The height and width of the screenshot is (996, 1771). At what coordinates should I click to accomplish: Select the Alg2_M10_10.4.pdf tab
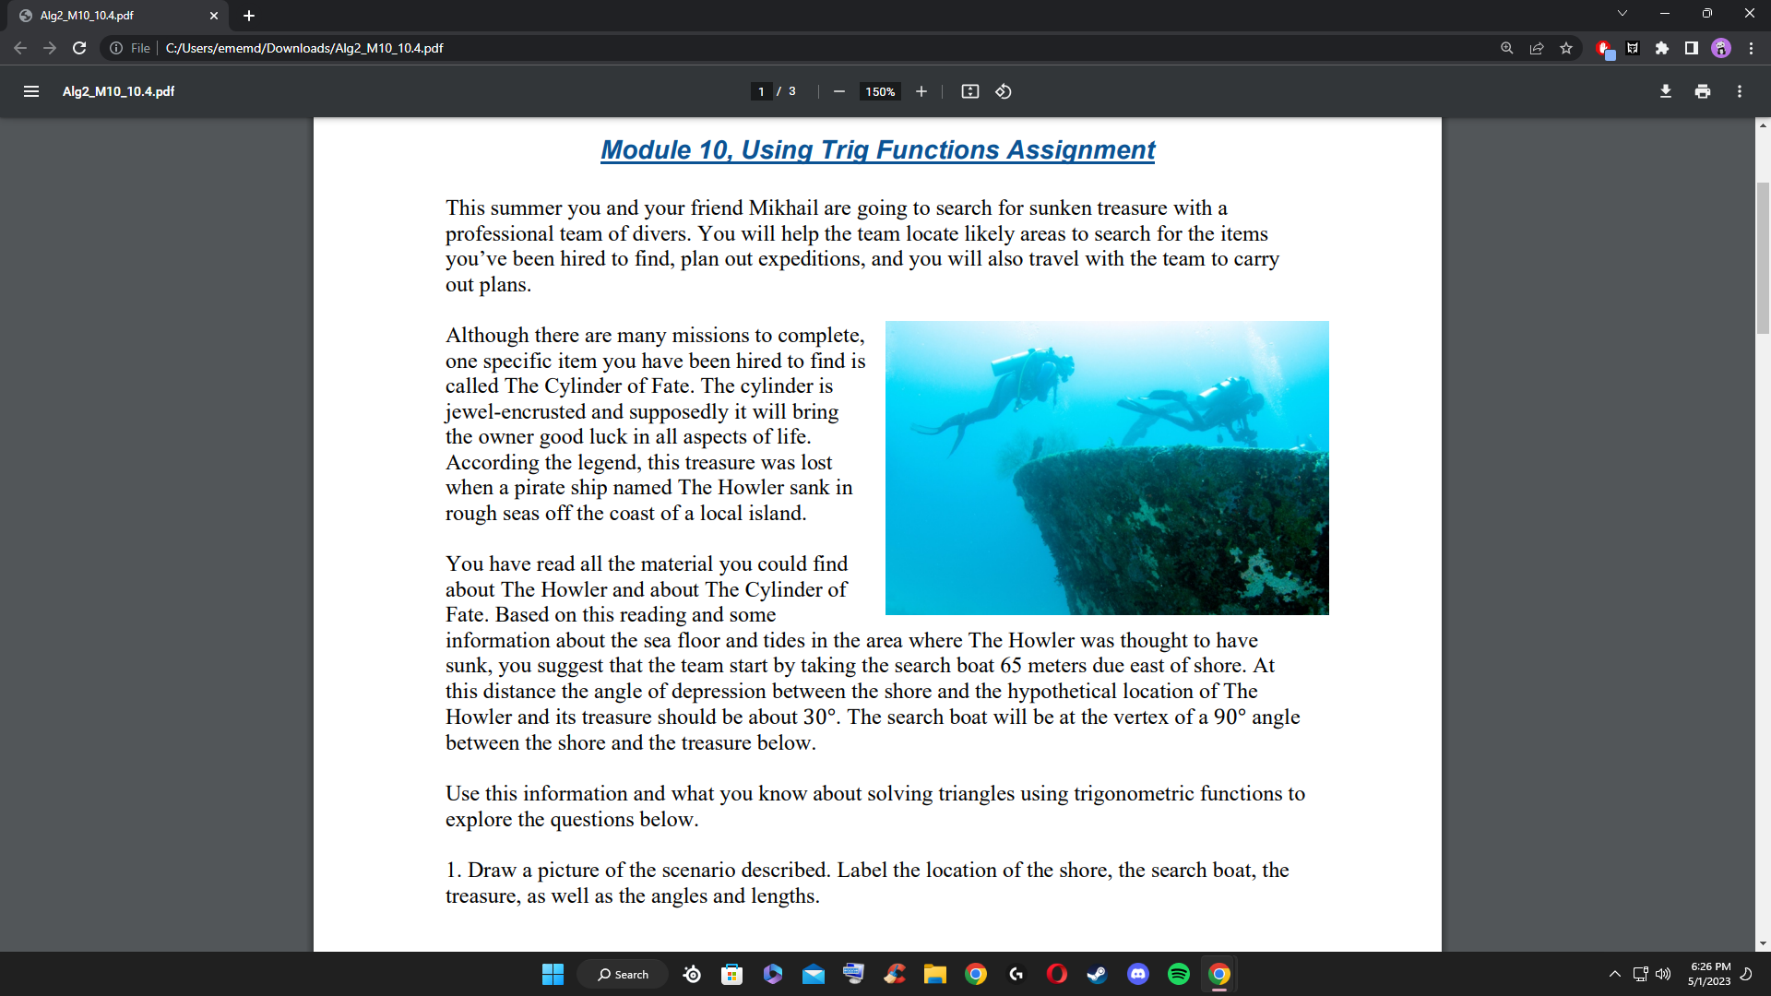click(x=111, y=16)
